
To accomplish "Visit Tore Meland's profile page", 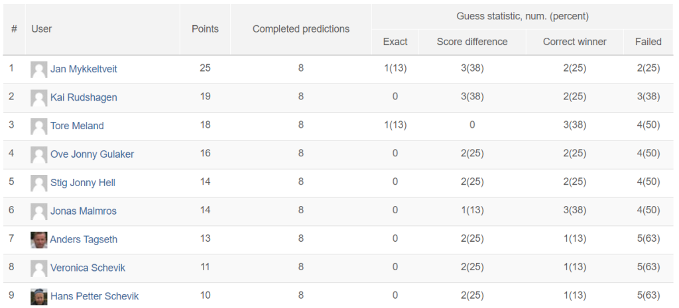I will (x=77, y=126).
